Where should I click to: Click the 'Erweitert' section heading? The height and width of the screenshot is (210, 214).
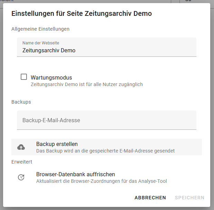[x=22, y=161]
